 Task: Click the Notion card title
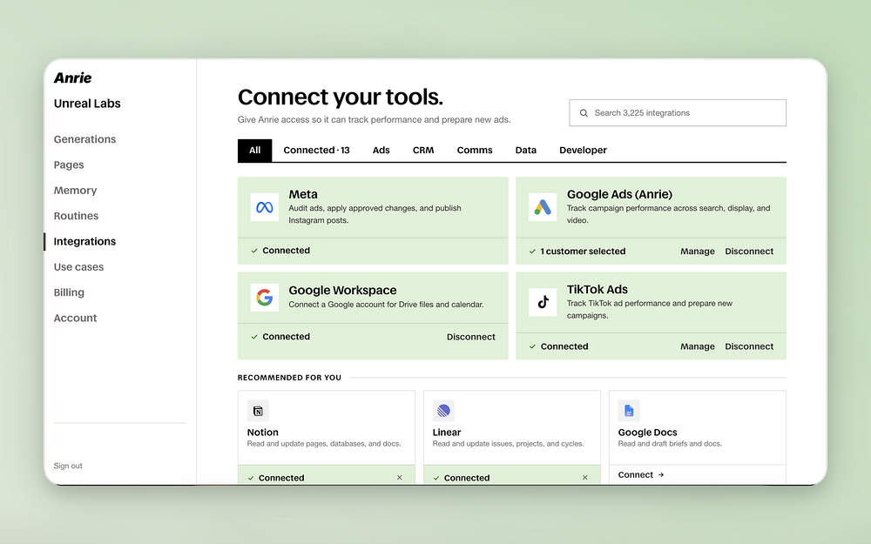(263, 433)
